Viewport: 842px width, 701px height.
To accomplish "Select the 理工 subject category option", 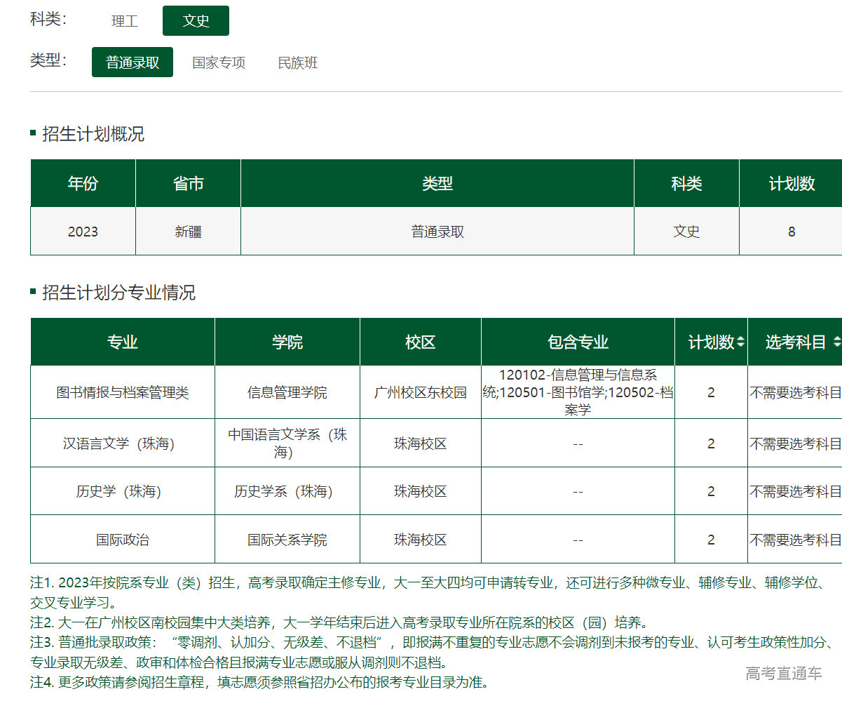I will coord(125,21).
